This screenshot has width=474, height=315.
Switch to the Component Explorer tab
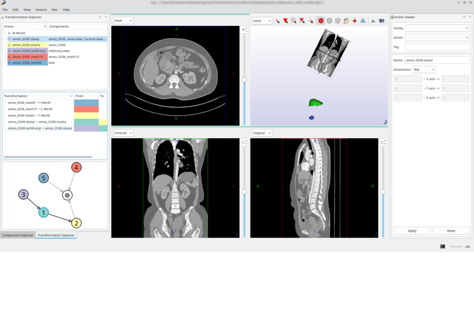(18, 235)
